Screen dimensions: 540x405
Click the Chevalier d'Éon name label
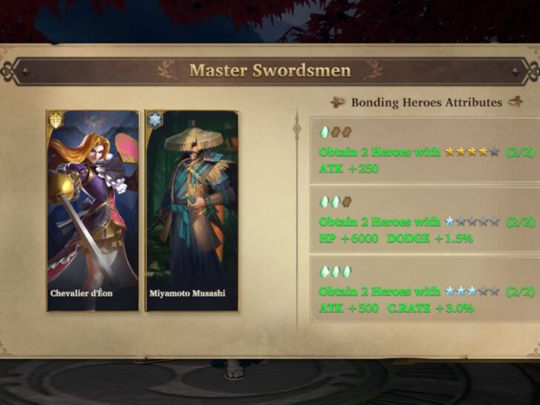pyautogui.click(x=82, y=294)
